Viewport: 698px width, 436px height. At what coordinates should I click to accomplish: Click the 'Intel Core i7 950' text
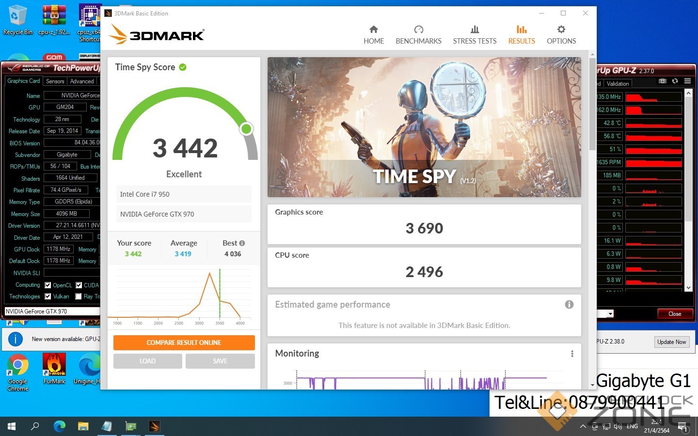click(144, 194)
